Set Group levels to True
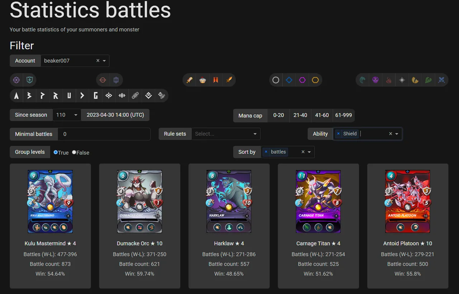459x294 pixels. tap(56, 152)
